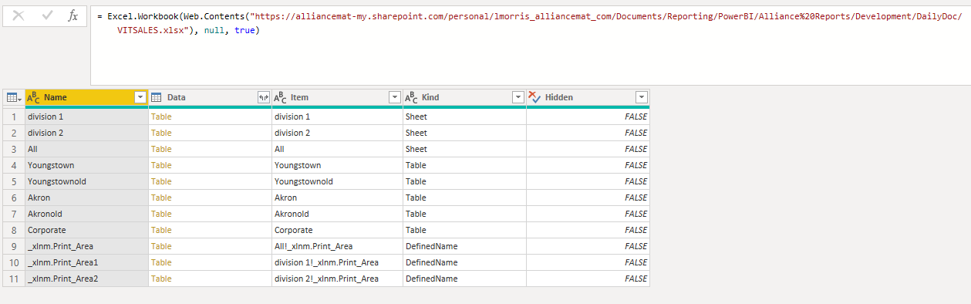Open the Item column filter dropdown
Screen dimensions: 971x304
pyautogui.click(x=395, y=97)
